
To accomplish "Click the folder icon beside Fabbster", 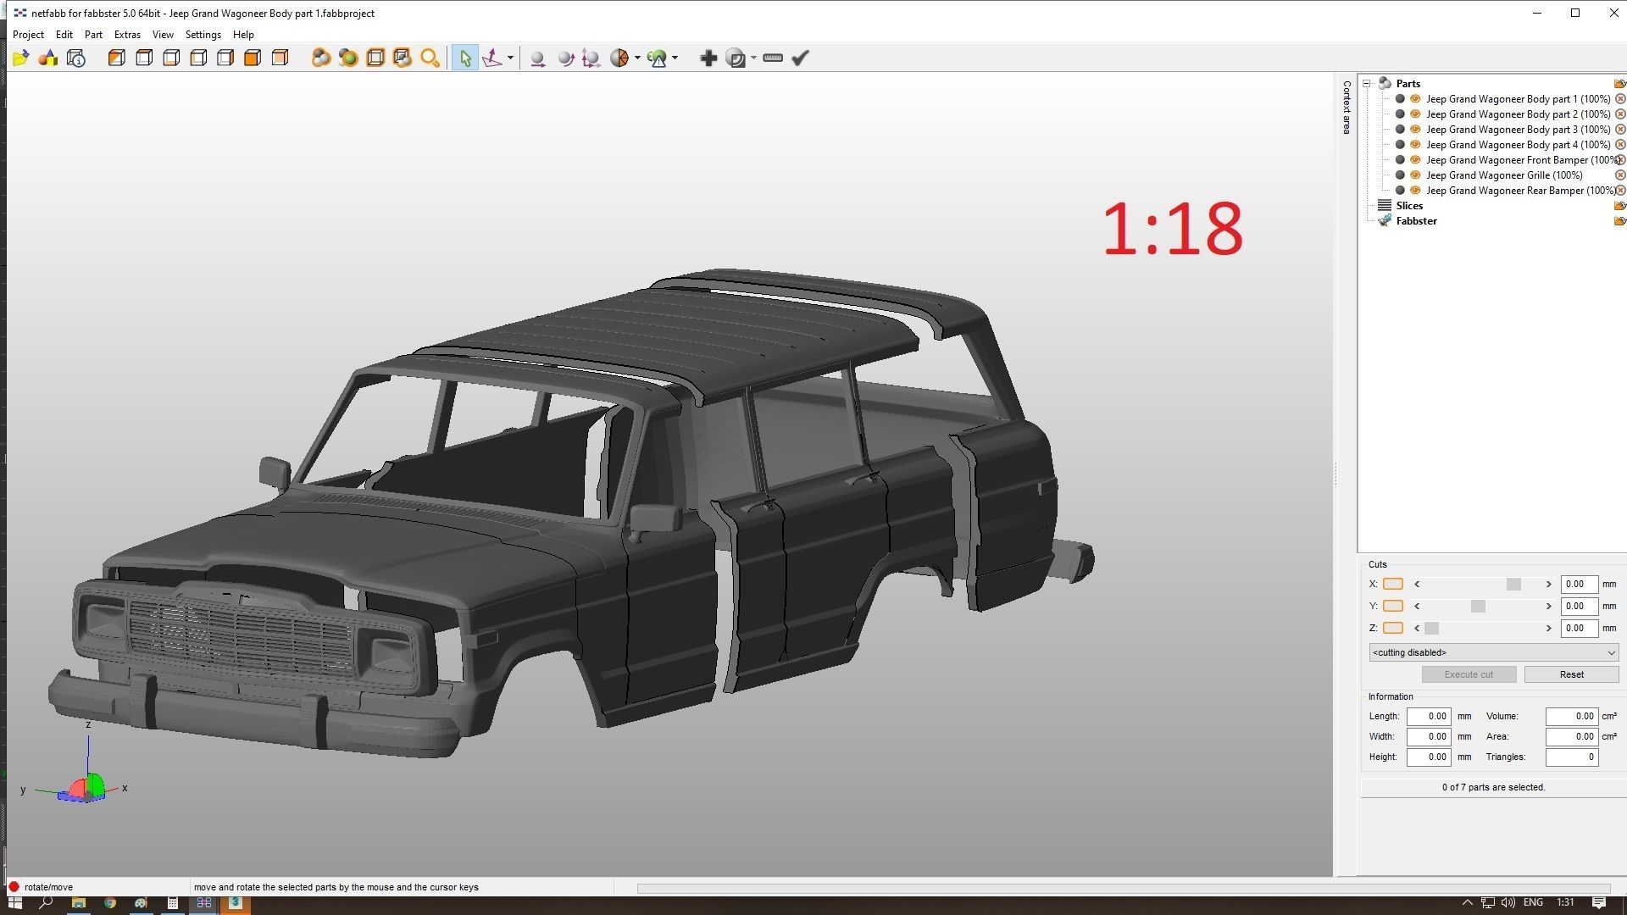I will coord(1619,220).
